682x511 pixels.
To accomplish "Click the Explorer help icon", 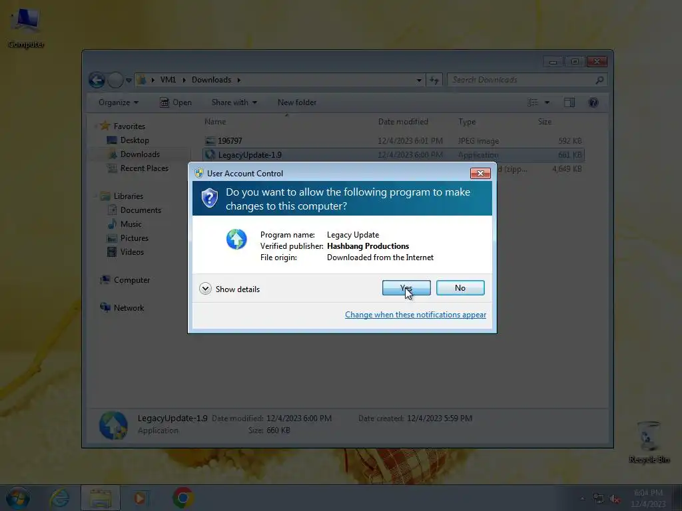I will pos(593,102).
